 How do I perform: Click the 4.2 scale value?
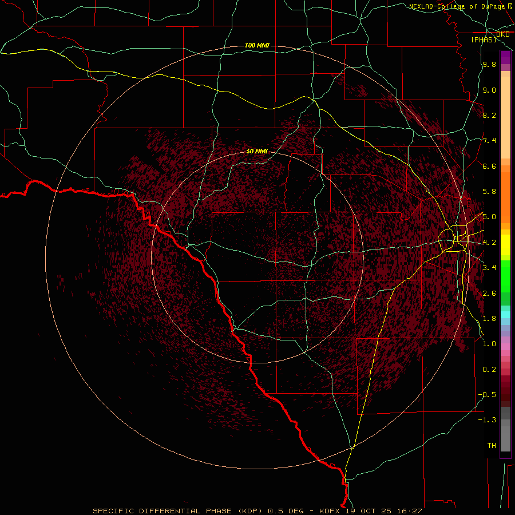(x=489, y=243)
